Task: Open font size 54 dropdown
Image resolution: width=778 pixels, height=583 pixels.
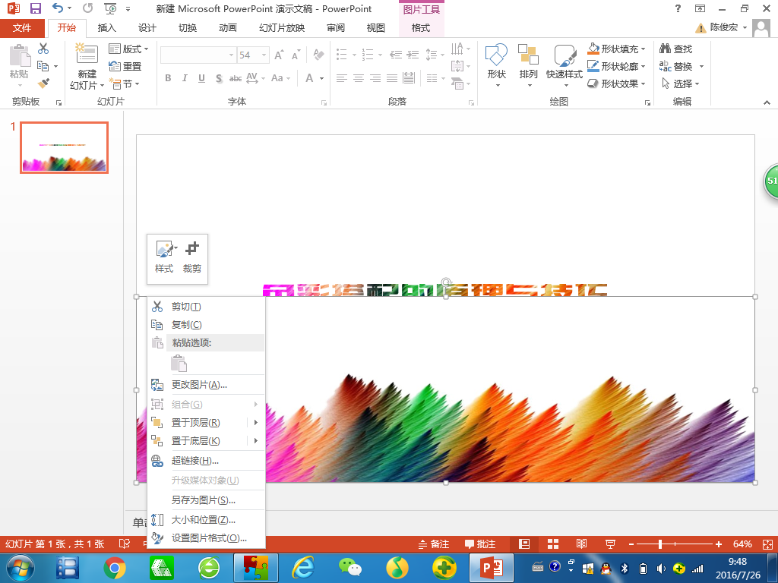Action: [264, 55]
